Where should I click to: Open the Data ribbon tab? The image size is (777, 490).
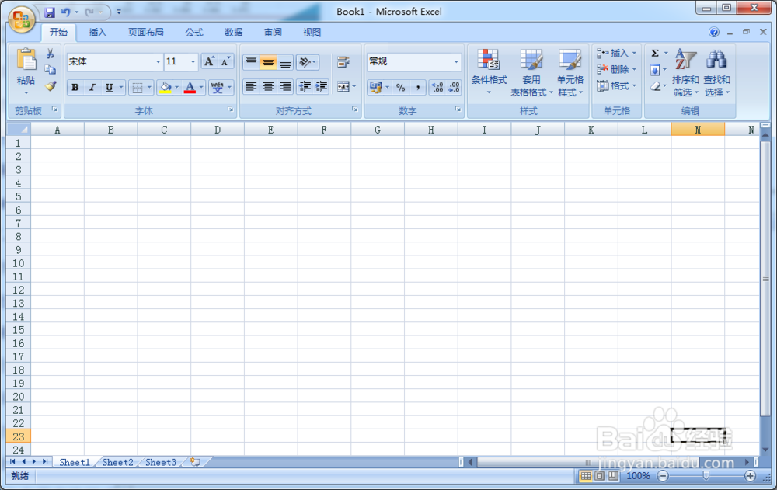[x=233, y=32]
